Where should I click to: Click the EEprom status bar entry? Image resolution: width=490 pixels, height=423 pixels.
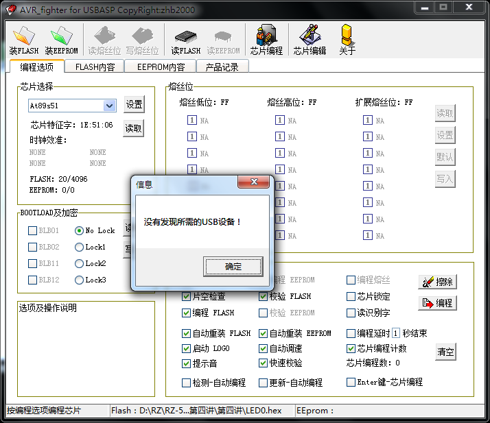[x=315, y=411]
